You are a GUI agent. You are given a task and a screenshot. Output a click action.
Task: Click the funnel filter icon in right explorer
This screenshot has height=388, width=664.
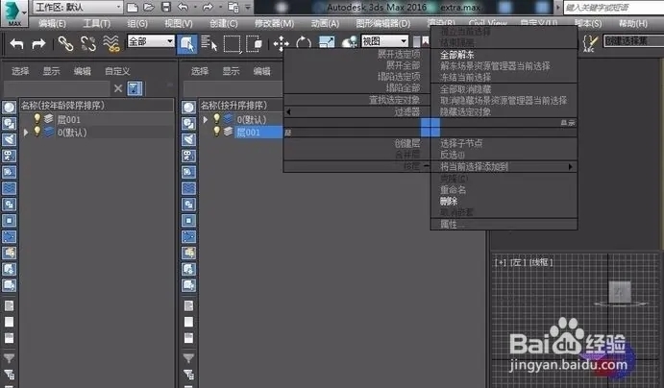coord(188,358)
